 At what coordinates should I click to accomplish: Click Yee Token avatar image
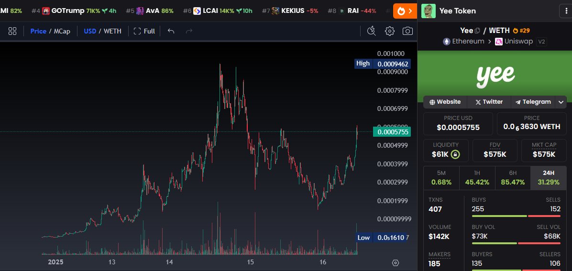click(429, 11)
